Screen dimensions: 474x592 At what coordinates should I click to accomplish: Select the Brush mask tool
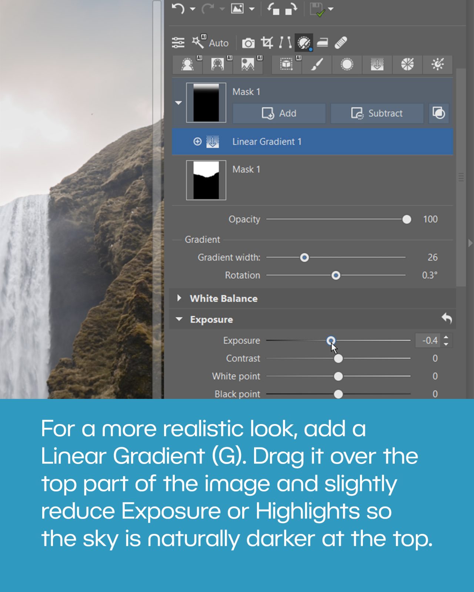[x=317, y=65]
